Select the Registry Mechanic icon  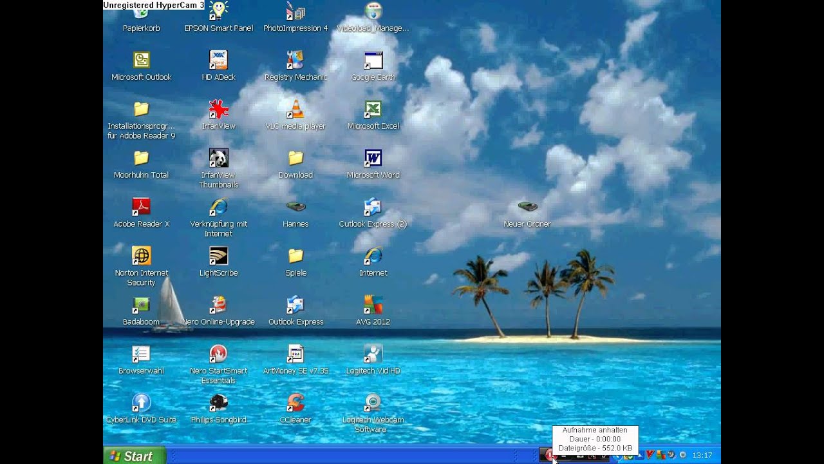pyautogui.click(x=295, y=60)
